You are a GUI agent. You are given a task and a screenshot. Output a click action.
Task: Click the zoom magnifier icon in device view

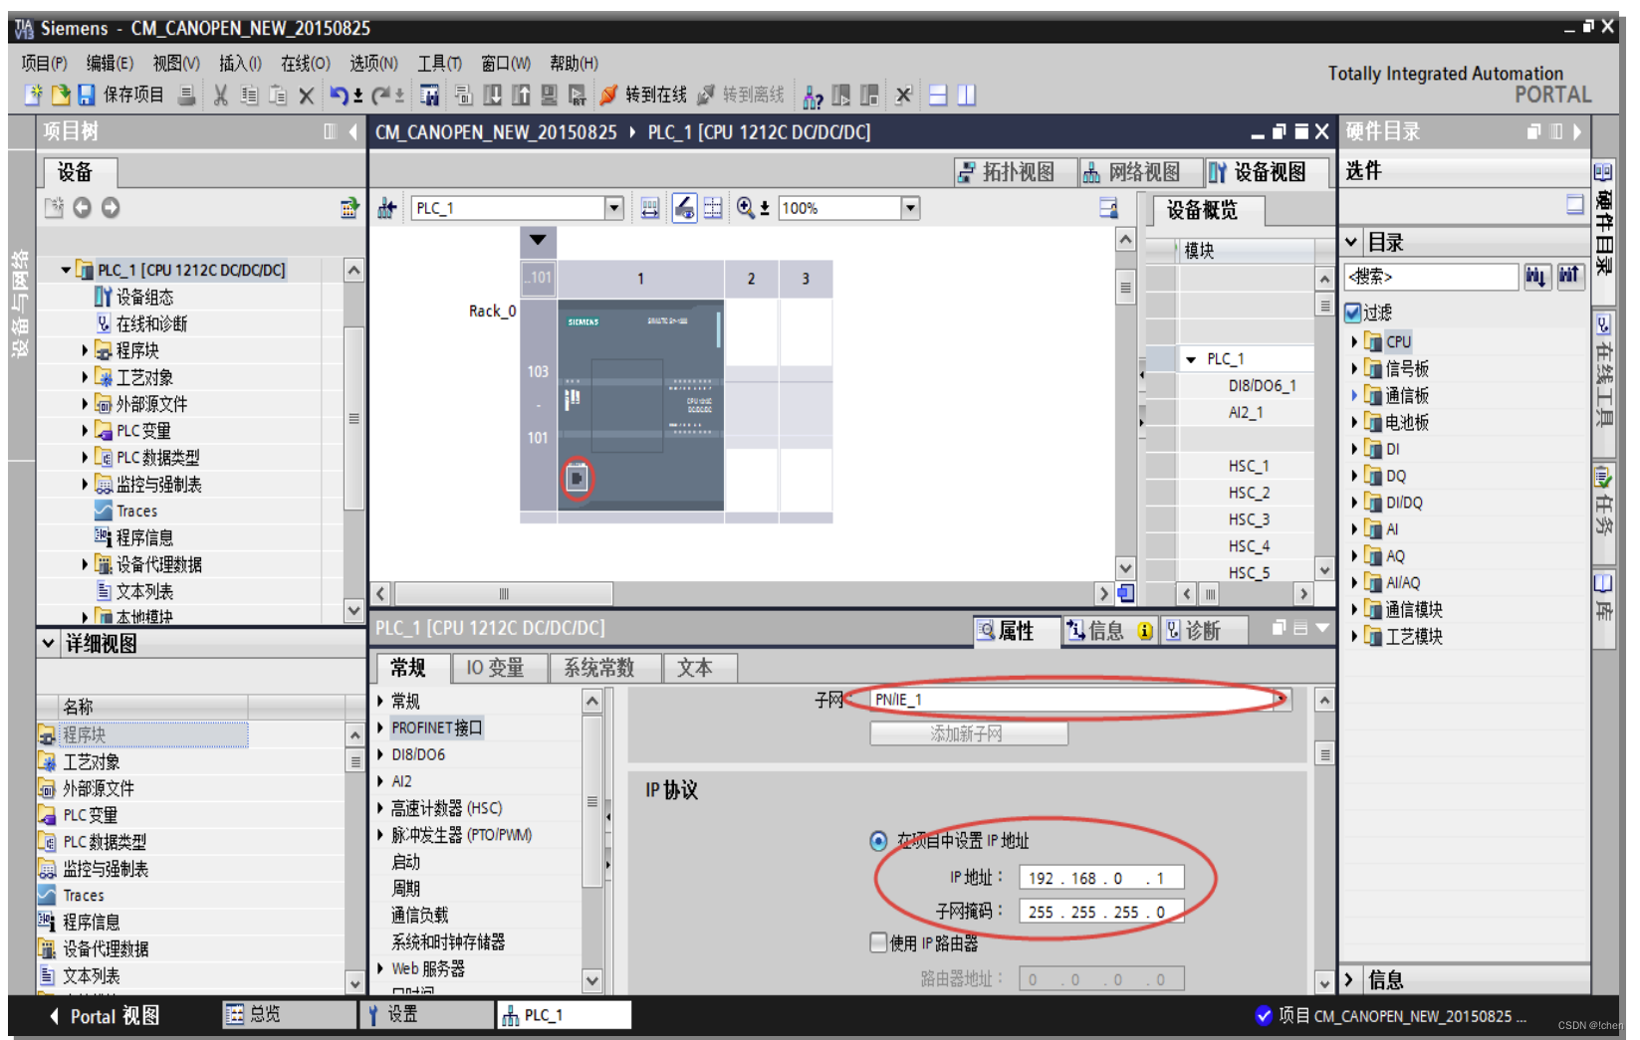click(x=745, y=207)
